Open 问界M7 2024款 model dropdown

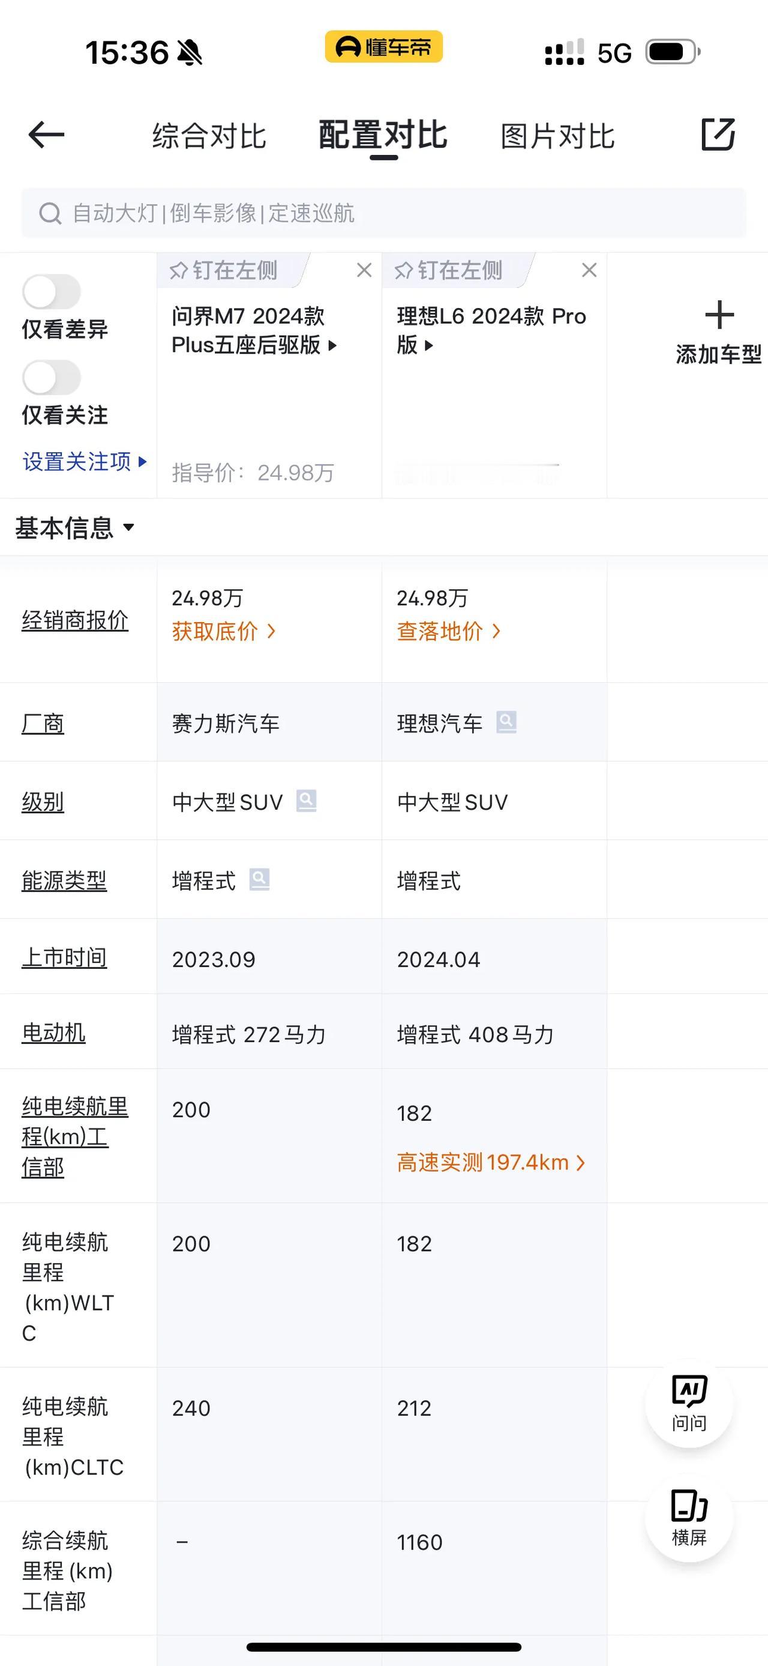click(254, 330)
